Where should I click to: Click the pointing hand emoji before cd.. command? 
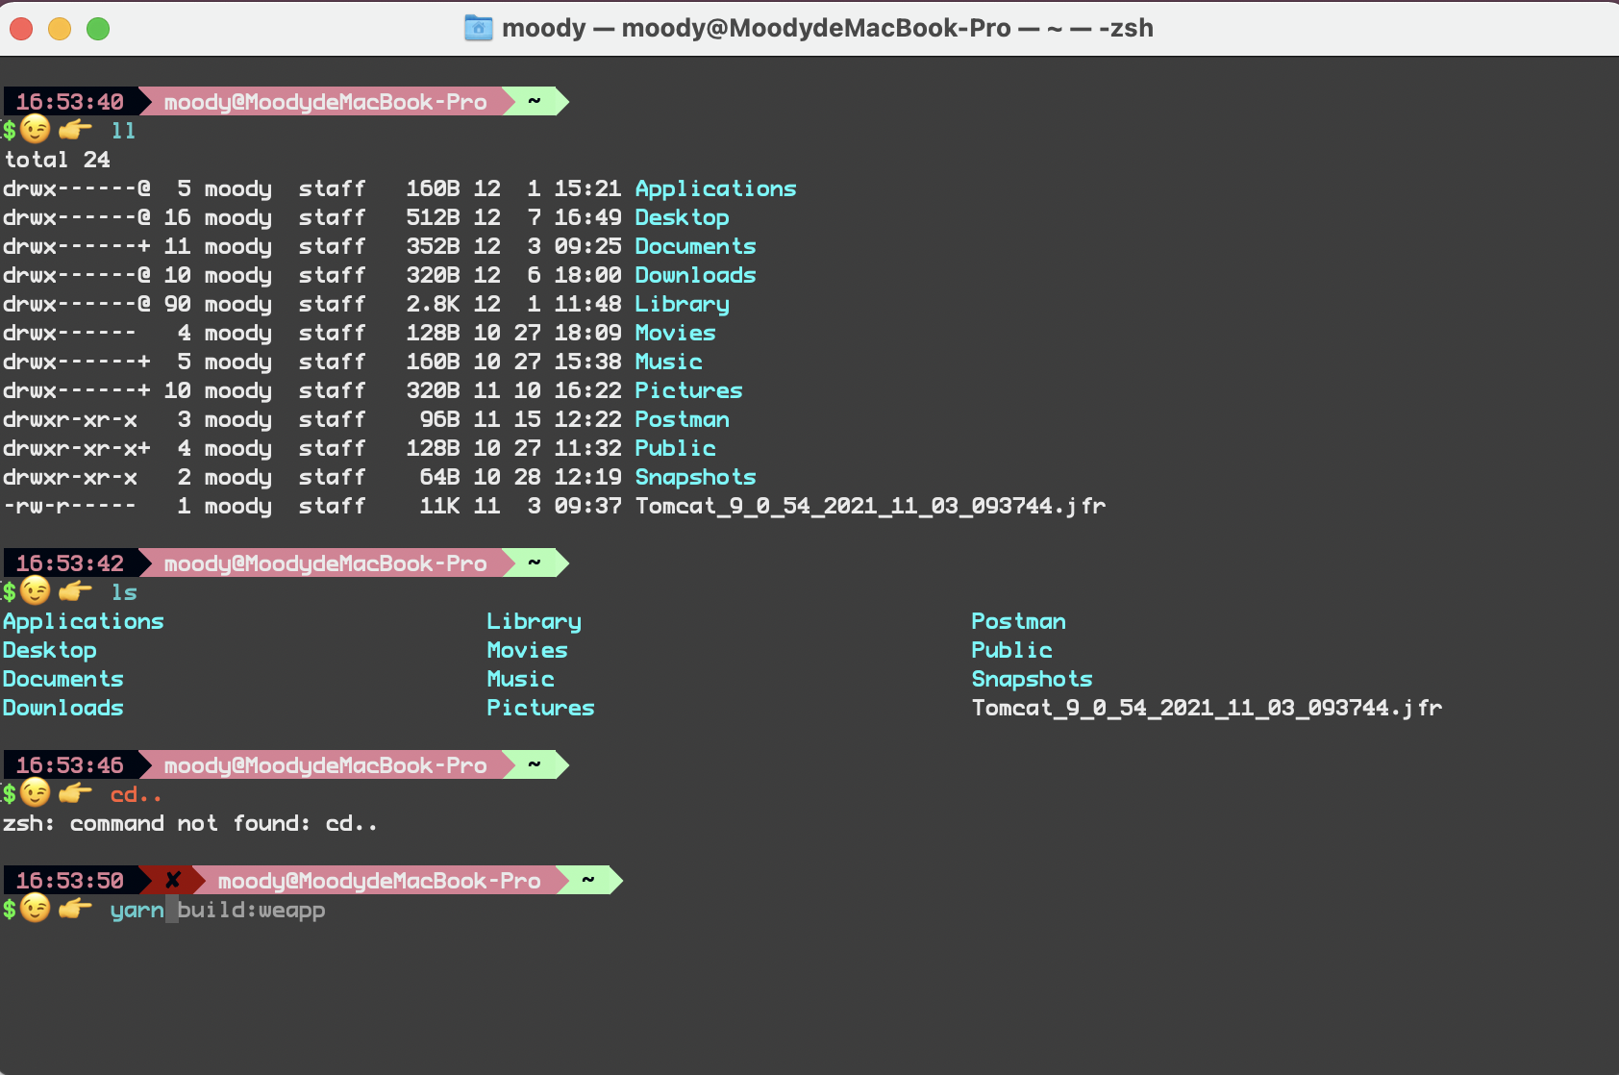click(75, 793)
